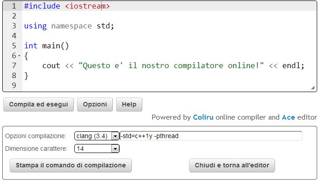
Task: Click the compile flags field with -std=c++1y
Action: (211, 136)
